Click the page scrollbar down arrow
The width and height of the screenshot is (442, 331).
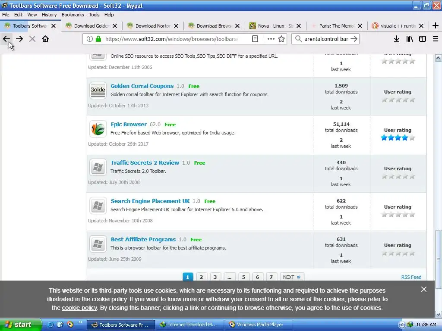pos(439,314)
